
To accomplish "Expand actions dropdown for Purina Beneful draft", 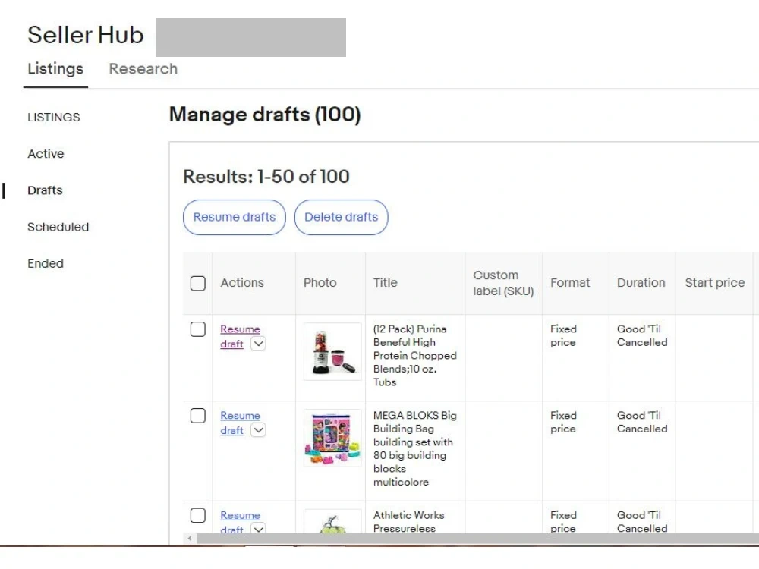I will 259,344.
